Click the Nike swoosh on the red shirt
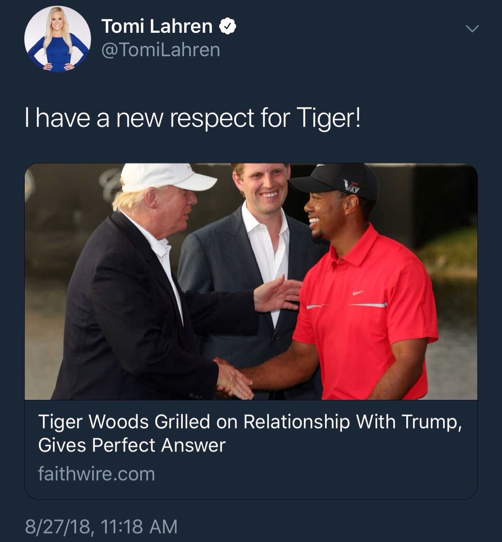This screenshot has width=502, height=542. click(358, 293)
